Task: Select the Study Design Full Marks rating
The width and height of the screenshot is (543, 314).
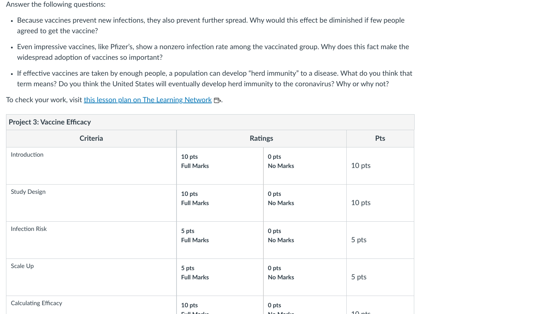Action: [x=220, y=203]
